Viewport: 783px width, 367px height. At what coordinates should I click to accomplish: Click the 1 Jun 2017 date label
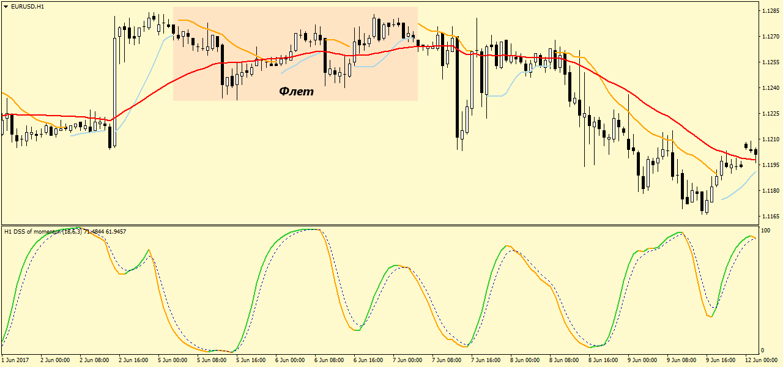(15, 360)
